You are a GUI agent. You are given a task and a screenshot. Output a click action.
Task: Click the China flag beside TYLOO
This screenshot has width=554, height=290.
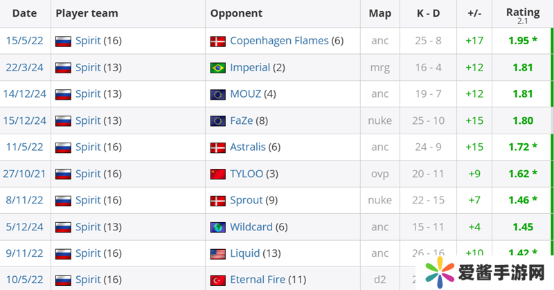coord(218,174)
